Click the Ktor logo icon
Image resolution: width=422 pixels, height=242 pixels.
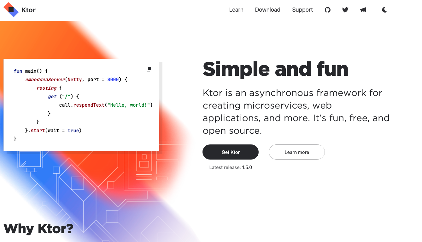(x=11, y=10)
